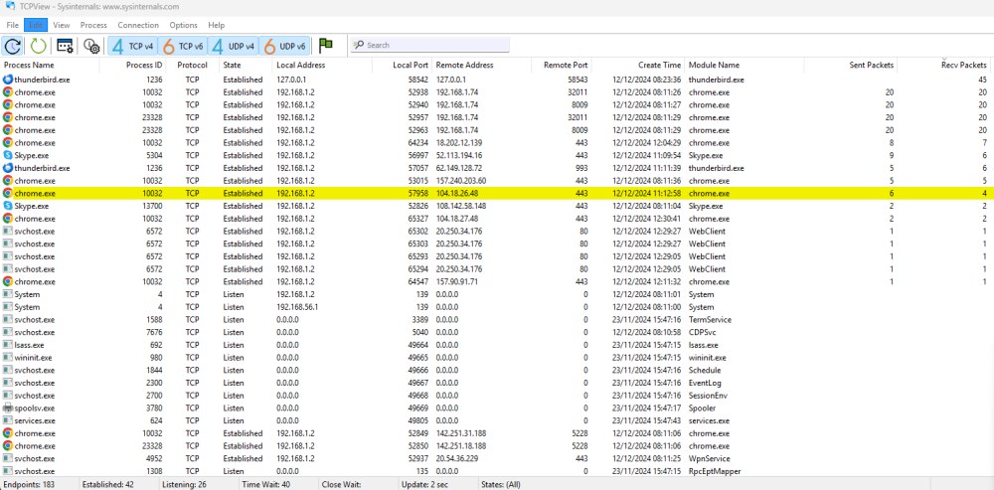Click svchost icon in the local port 3389 row

[x=8, y=319]
